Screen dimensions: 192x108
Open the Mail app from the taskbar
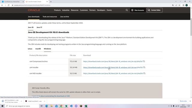pos(56,106)
